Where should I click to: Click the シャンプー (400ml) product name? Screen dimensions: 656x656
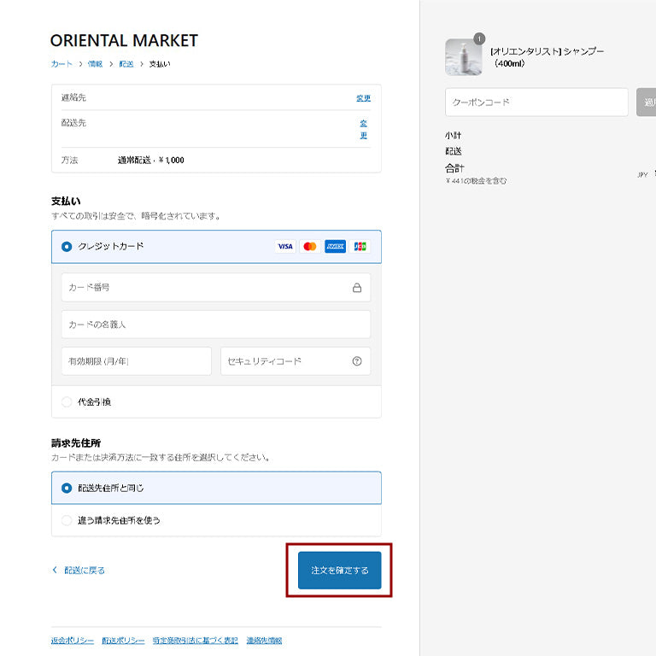pyautogui.click(x=548, y=57)
